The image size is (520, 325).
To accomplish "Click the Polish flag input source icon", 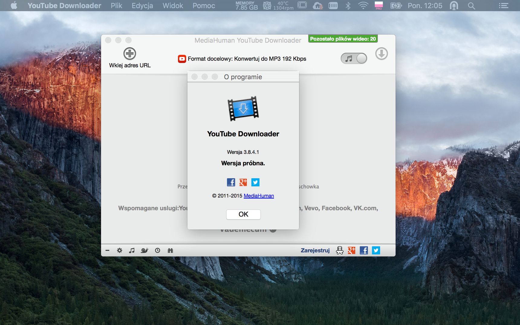I will coord(379,5).
